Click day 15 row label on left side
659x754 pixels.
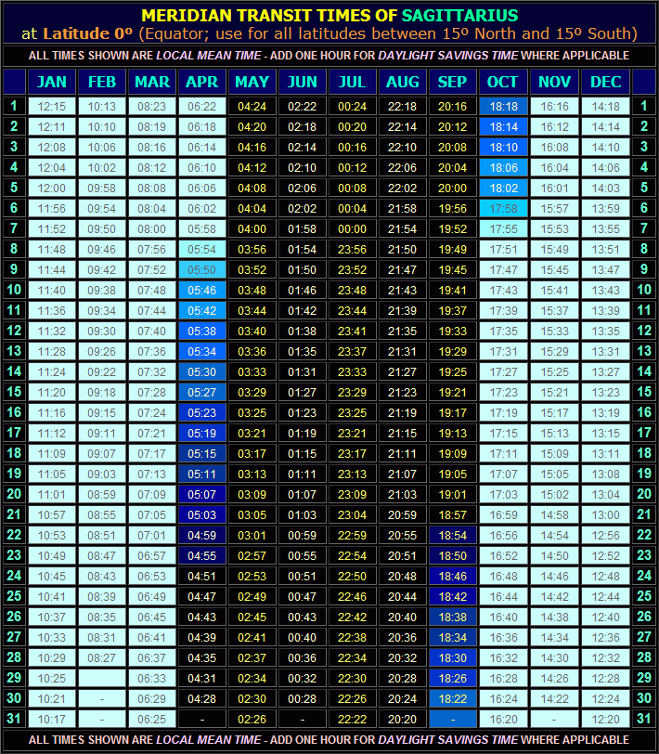pos(14,392)
